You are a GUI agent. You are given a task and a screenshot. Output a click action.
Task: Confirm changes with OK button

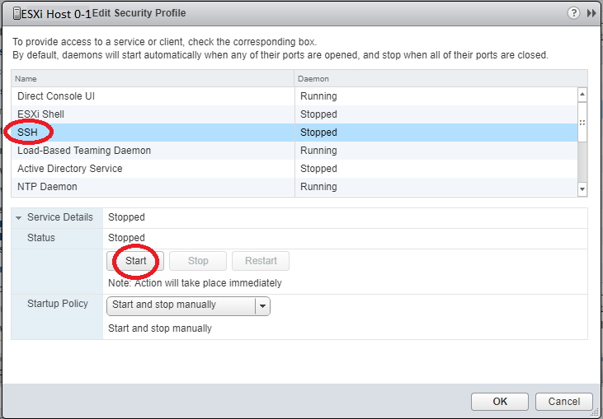coord(500,402)
